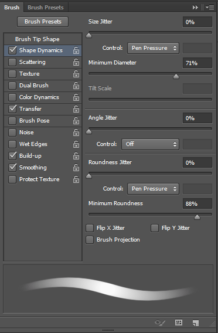
Task: Check the Flip Y Jitter option
Action: tap(155, 228)
